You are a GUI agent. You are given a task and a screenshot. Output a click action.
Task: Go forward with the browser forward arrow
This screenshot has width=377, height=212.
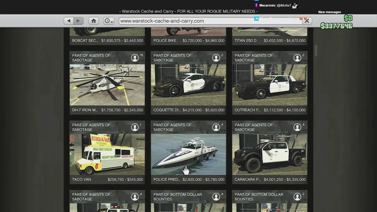point(78,21)
